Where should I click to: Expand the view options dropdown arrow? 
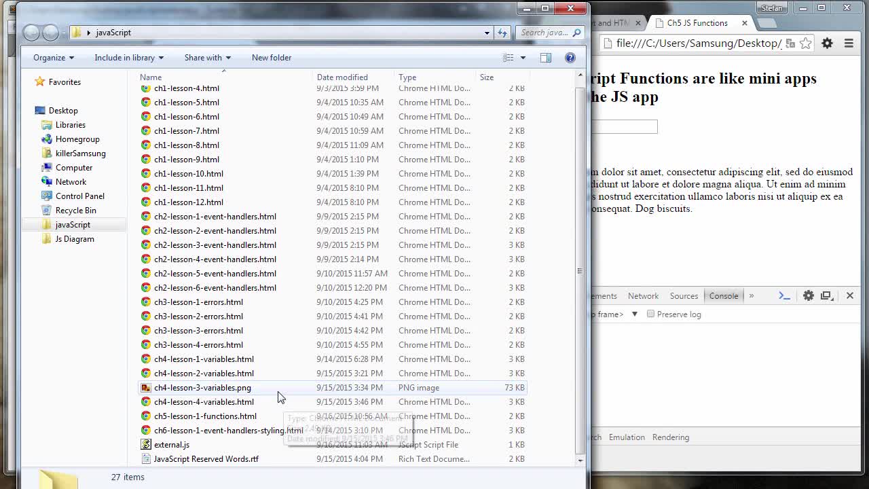coord(523,58)
